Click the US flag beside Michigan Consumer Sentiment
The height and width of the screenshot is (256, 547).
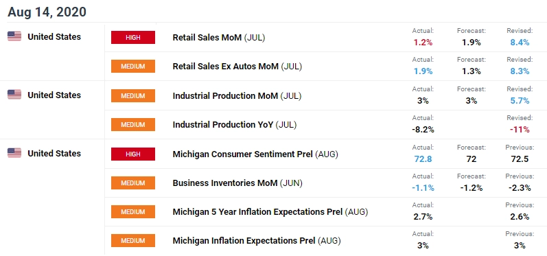pos(14,153)
